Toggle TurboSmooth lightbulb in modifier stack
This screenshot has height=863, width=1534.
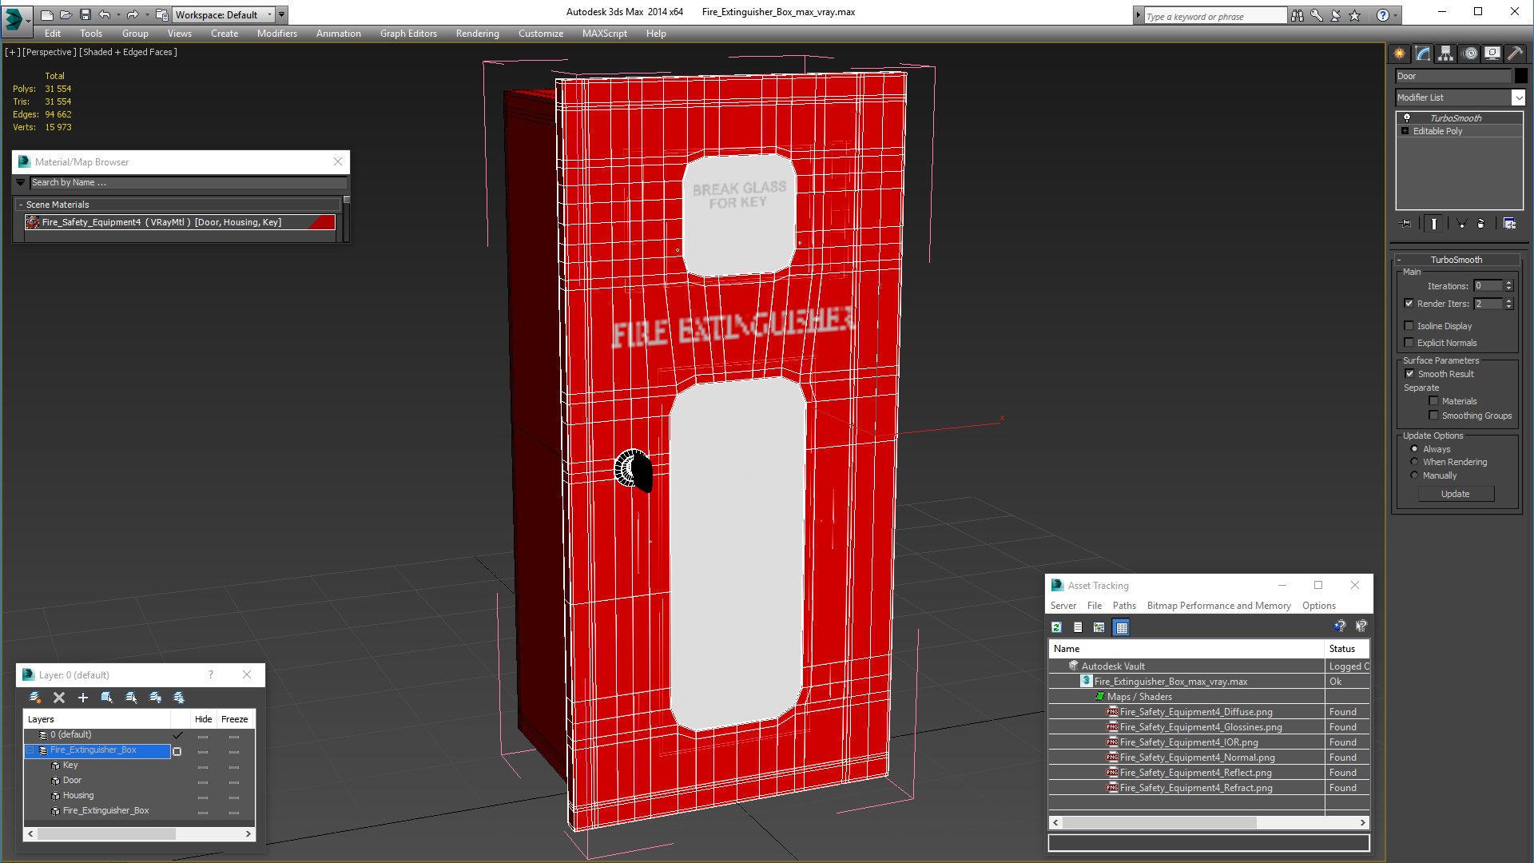1407,118
